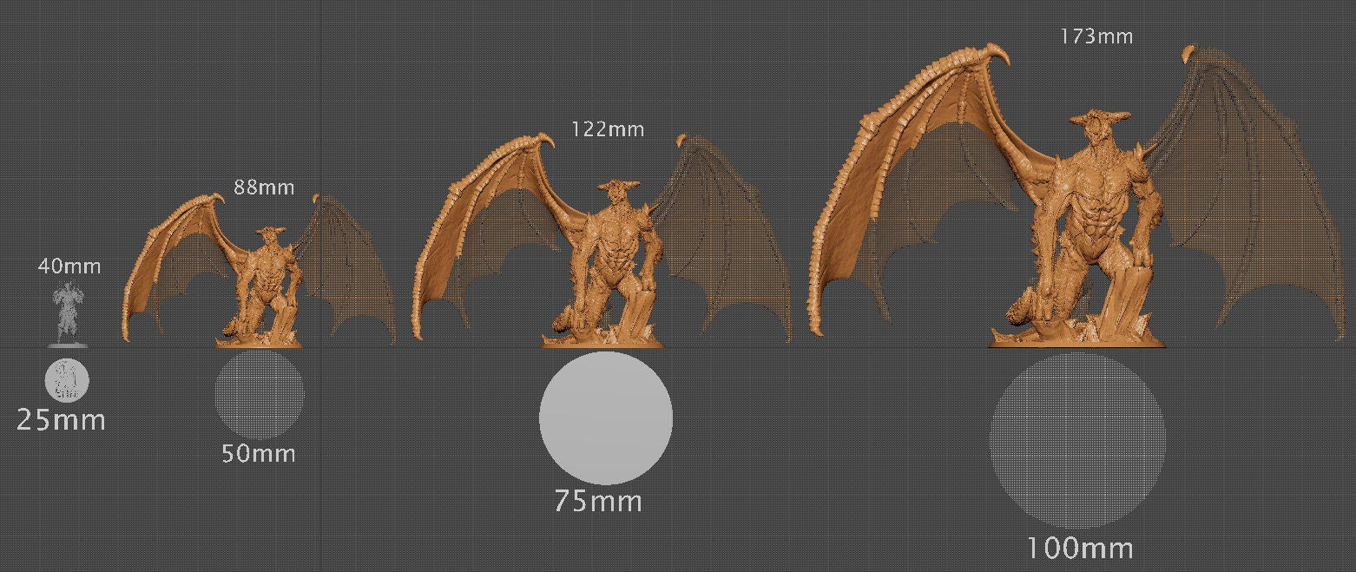Image resolution: width=1356 pixels, height=572 pixels.
Task: Switch to the 100mm base view
Action: (1079, 549)
